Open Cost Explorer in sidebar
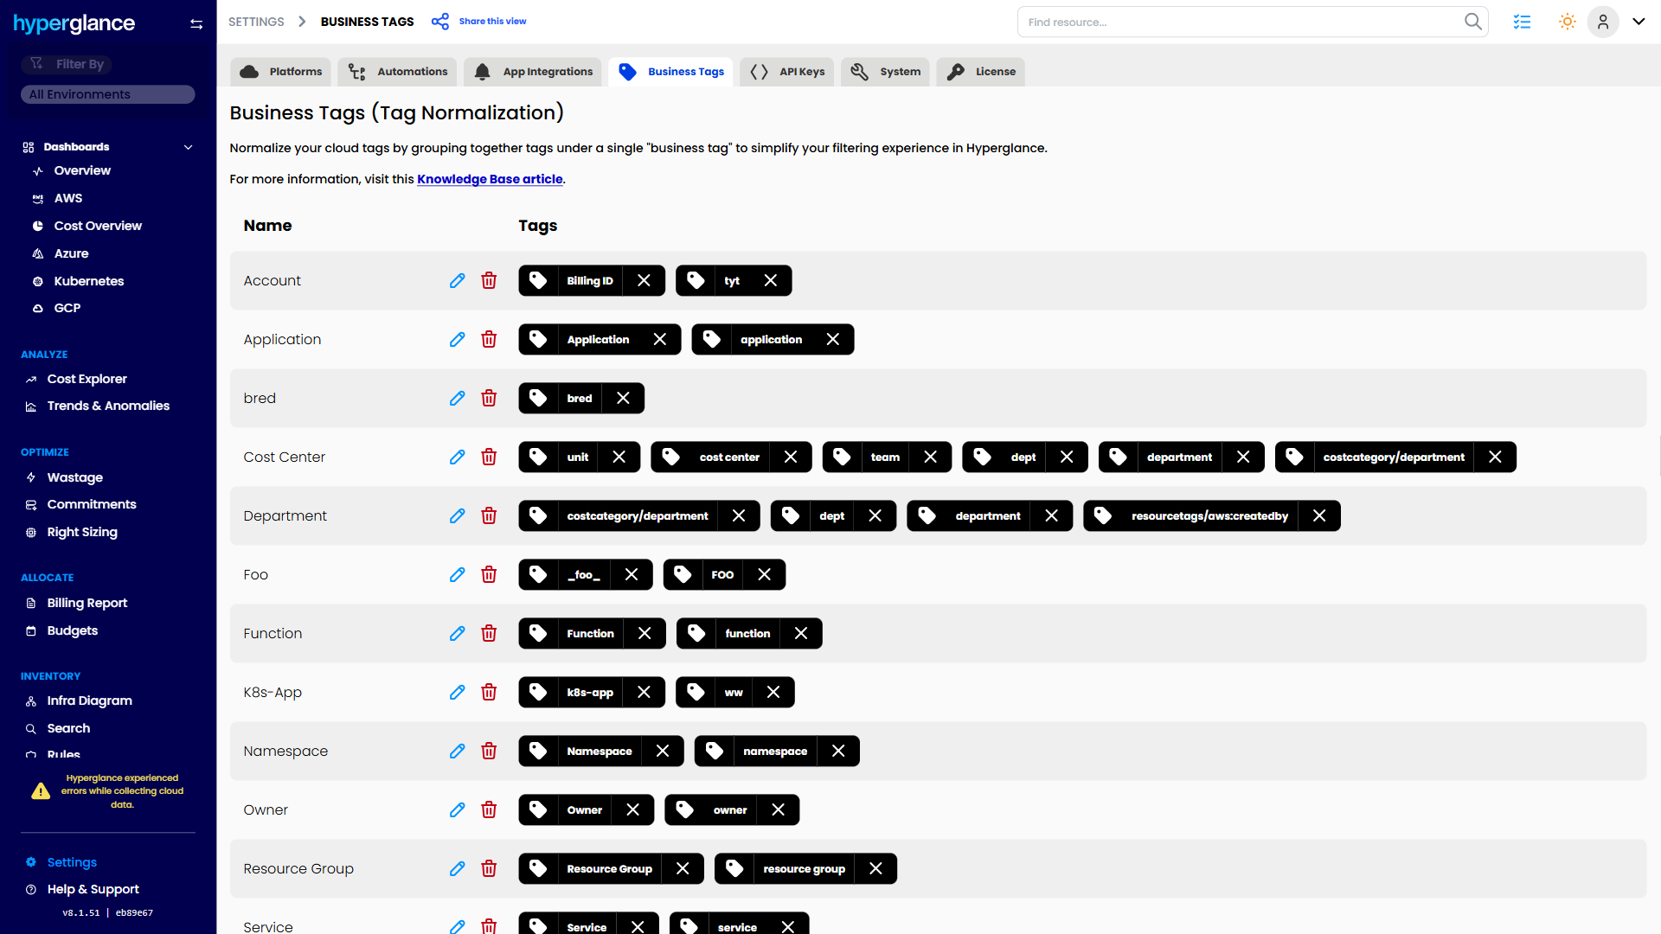Viewport: 1661px width, 934px height. point(87,379)
